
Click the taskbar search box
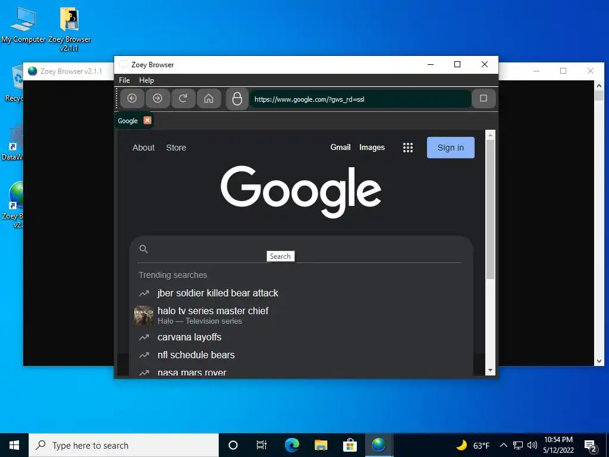(124, 445)
